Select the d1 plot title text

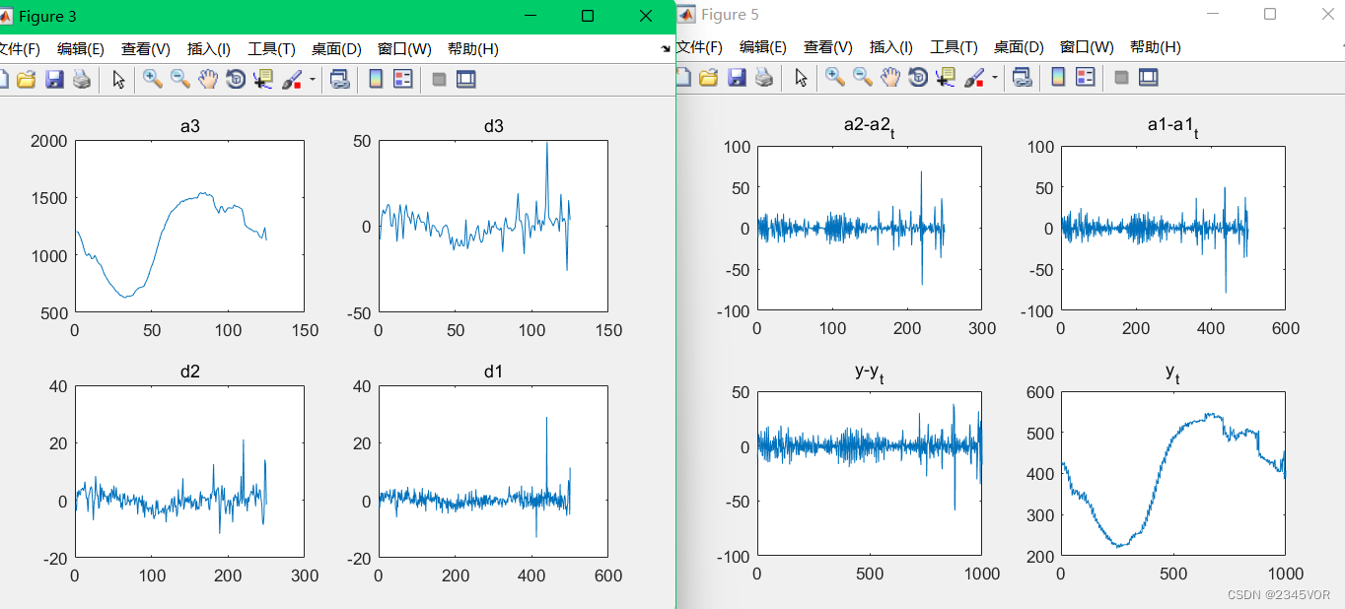click(493, 372)
